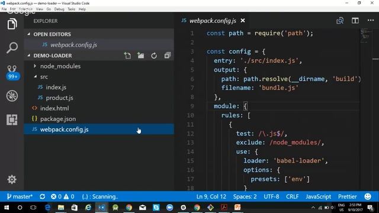The height and width of the screenshot is (213, 379).
Task: Open the Search view in activity bar
Action: (x=12, y=48)
